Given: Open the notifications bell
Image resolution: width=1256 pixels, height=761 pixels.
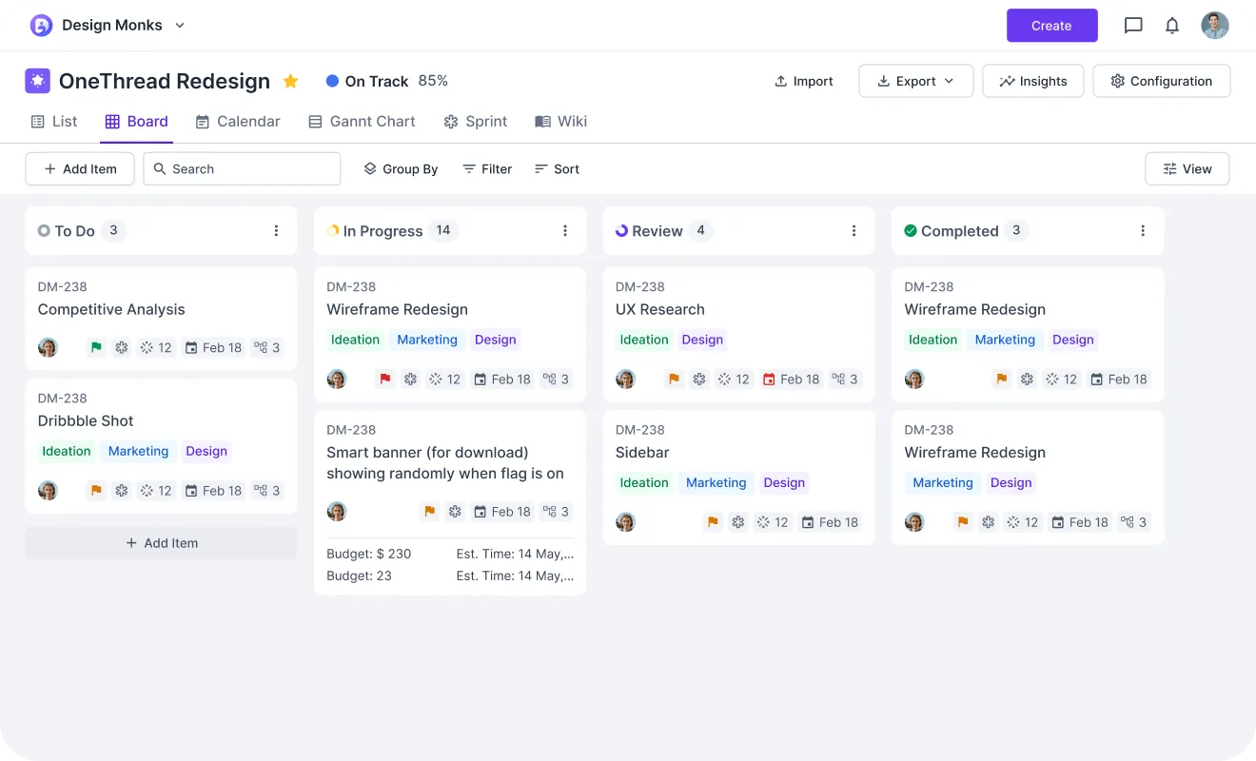Looking at the screenshot, I should pyautogui.click(x=1172, y=26).
